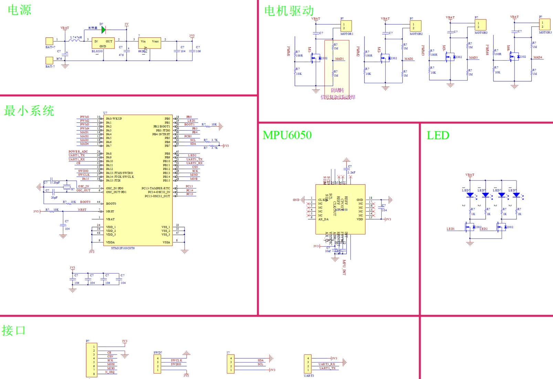The image size is (553, 379).
Task: Click the MOTOR1 connector block
Action: 346,26
